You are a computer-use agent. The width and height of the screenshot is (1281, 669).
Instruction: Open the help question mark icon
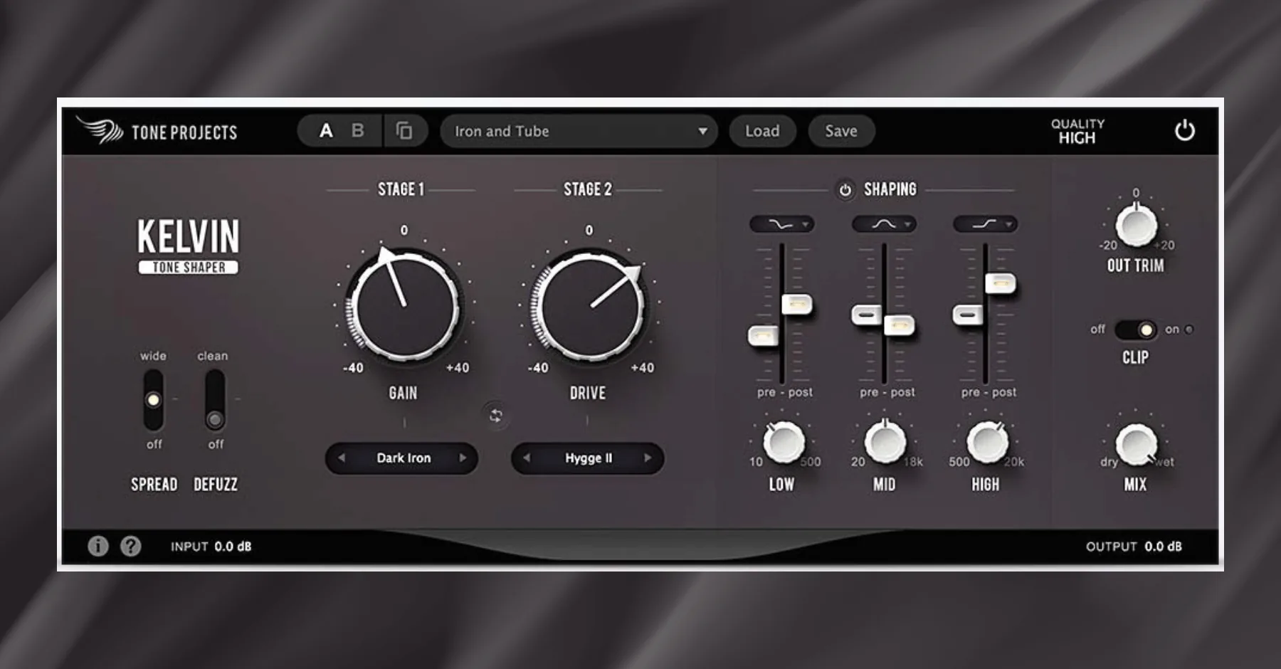pyautogui.click(x=131, y=546)
